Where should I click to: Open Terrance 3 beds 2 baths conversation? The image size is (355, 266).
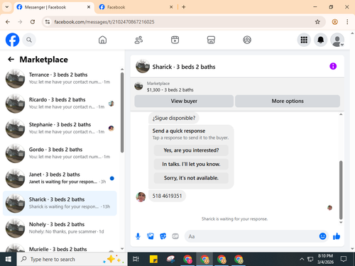[60, 79]
